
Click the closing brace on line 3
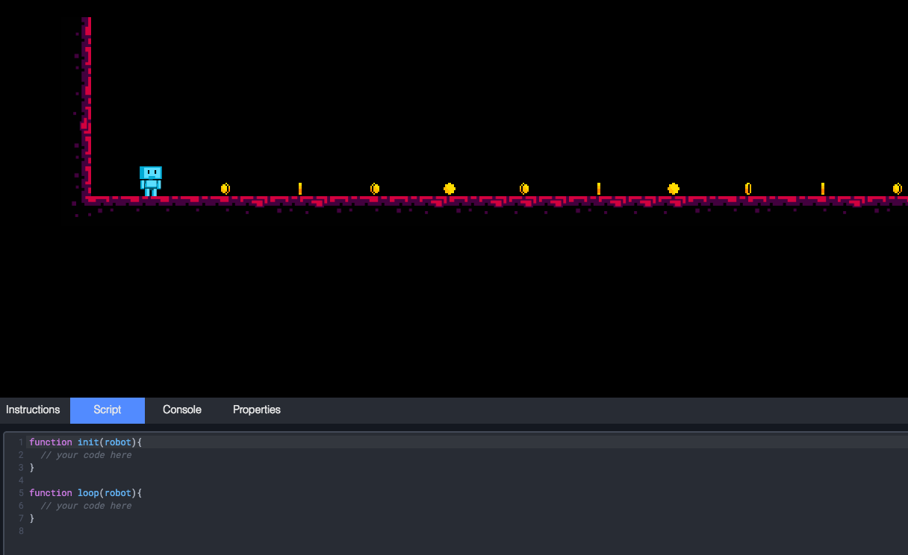pos(31,467)
